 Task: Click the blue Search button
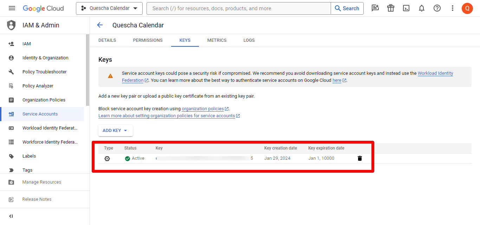347,8
